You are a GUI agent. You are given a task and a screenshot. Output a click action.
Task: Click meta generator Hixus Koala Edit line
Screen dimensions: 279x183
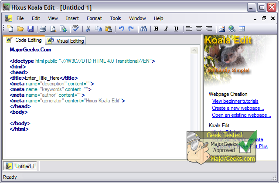(x=67, y=101)
